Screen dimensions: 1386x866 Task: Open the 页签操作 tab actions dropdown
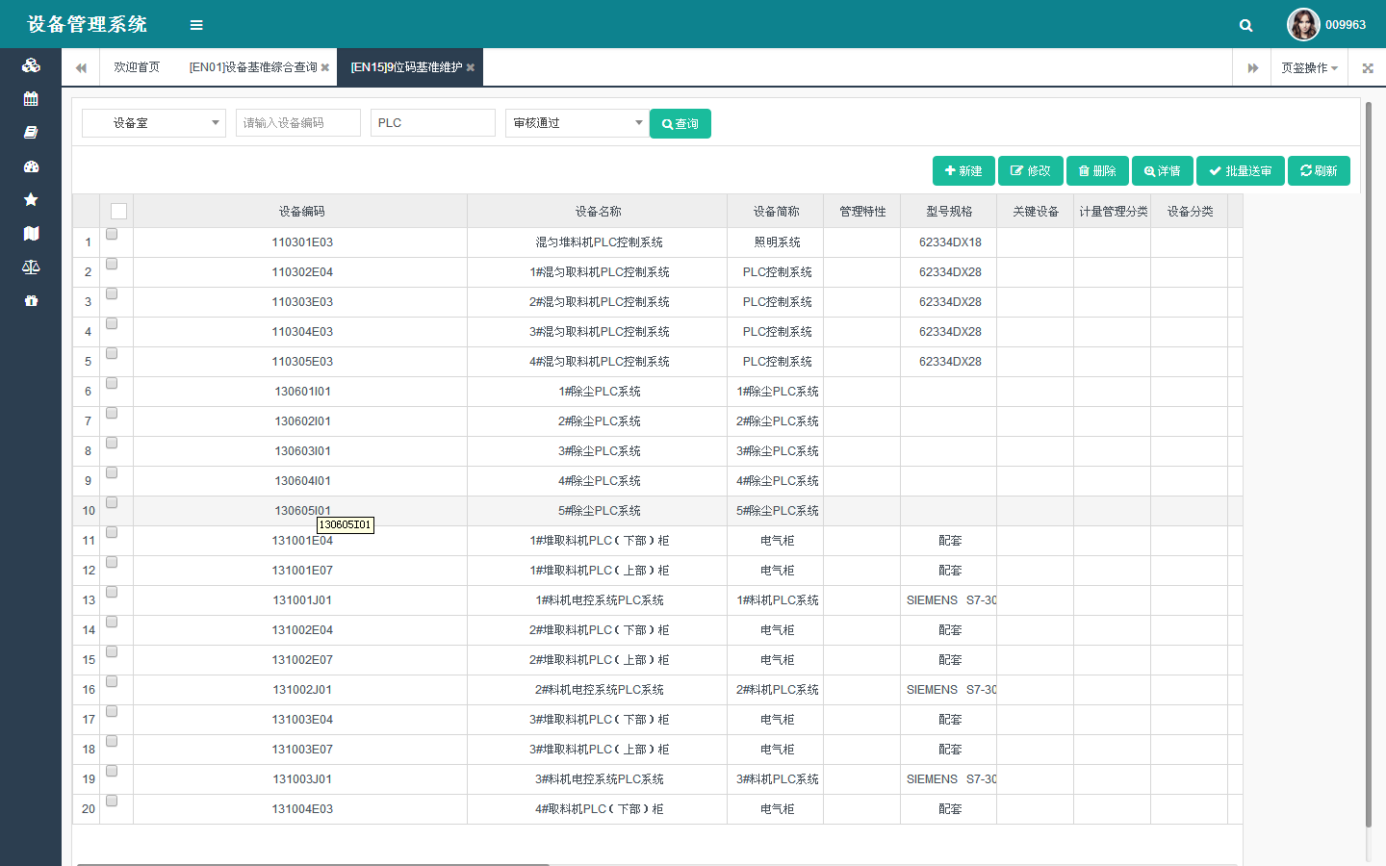(x=1309, y=68)
